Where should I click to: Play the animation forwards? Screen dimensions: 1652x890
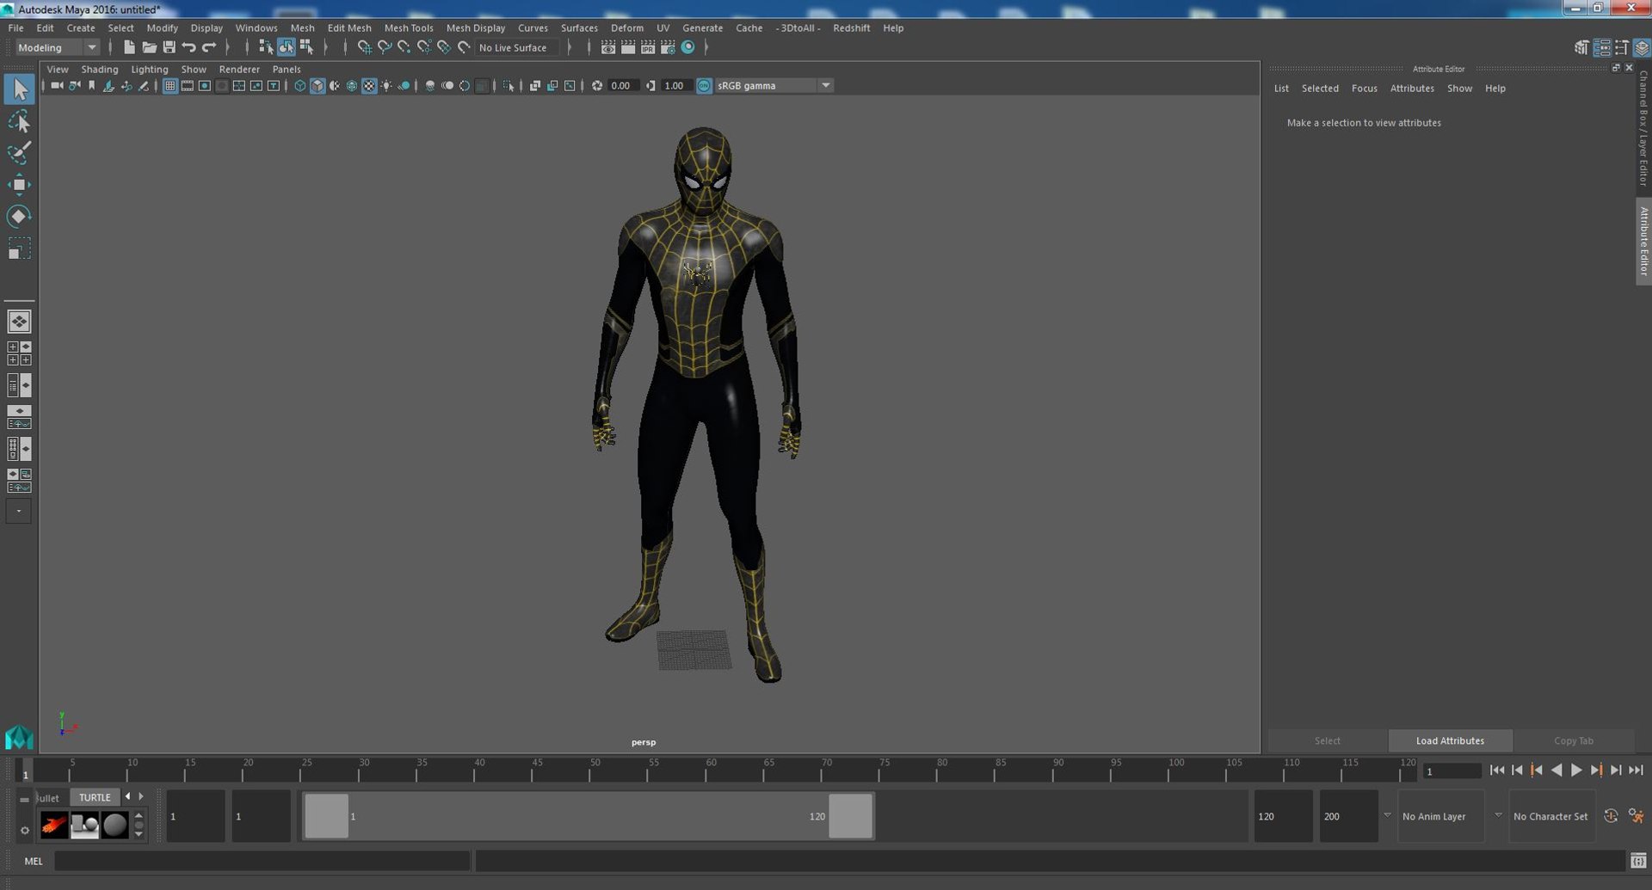click(1576, 770)
